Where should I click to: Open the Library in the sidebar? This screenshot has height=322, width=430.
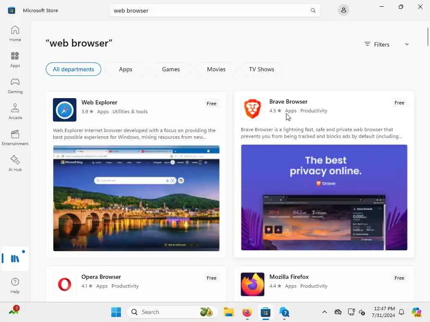[15, 258]
